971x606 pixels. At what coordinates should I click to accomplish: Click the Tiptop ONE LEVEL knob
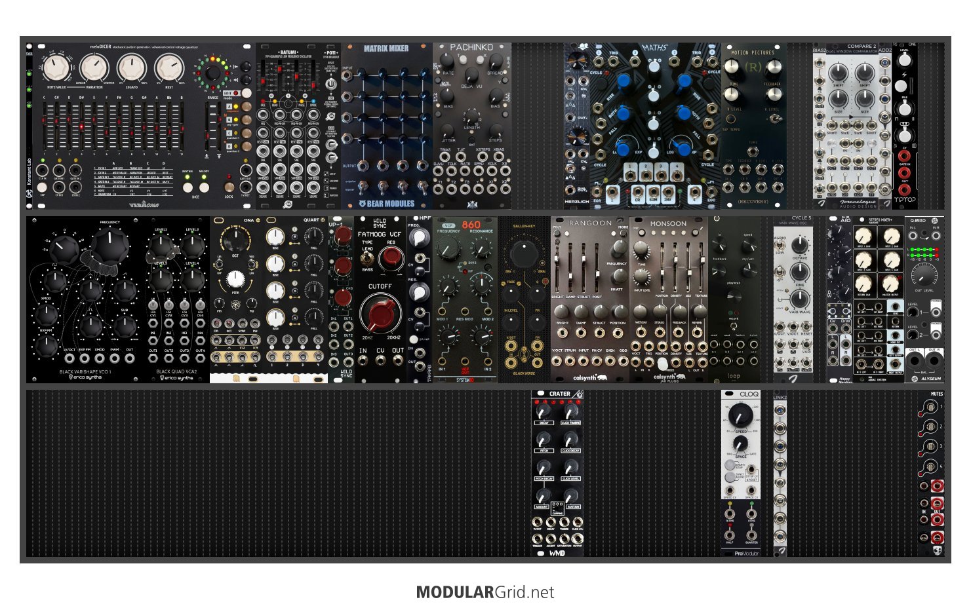tap(905, 60)
